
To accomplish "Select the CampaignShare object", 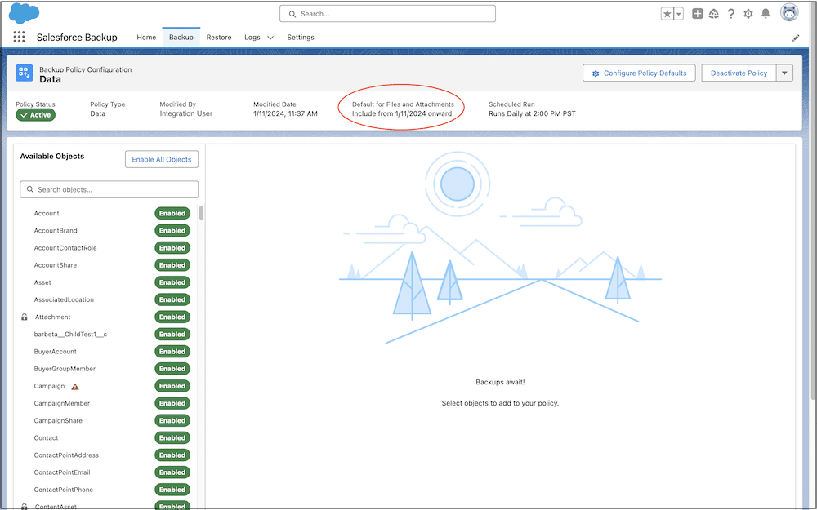I will coord(58,420).
